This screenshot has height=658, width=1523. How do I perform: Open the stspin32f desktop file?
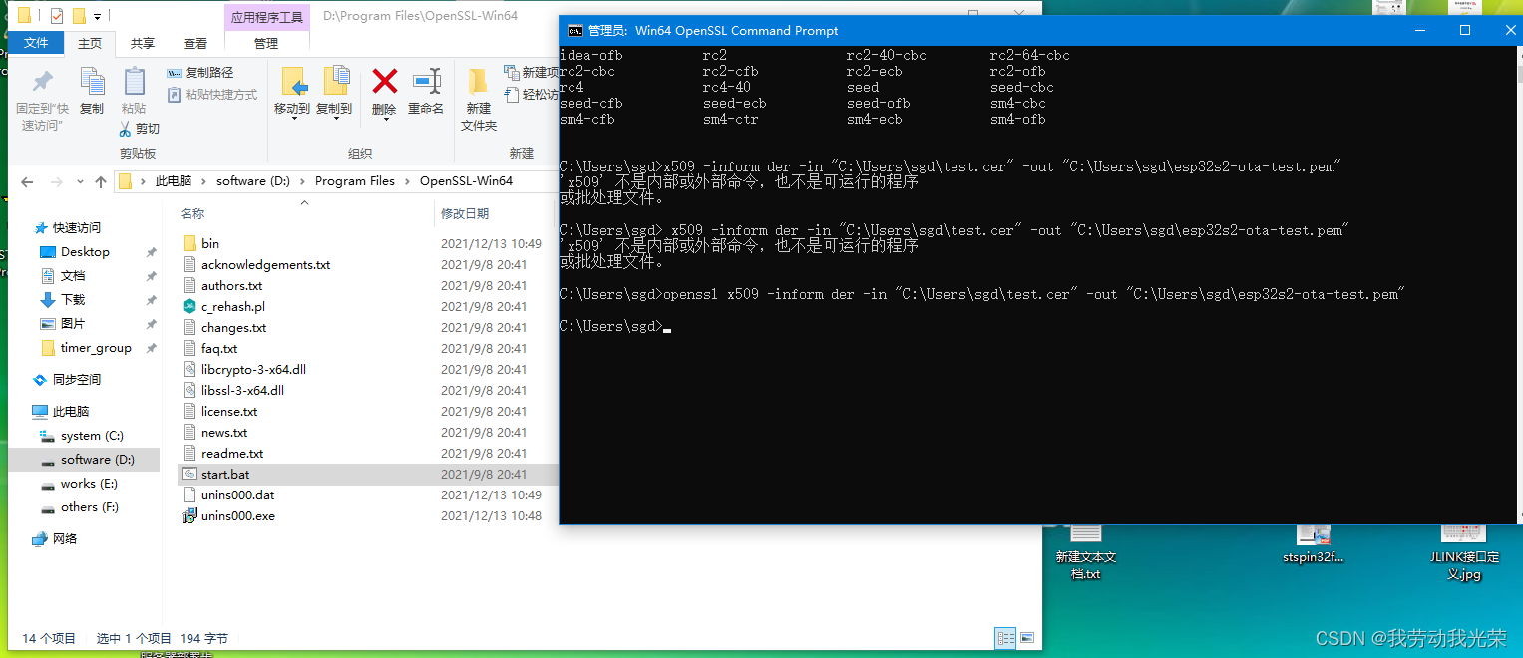[x=1314, y=544]
